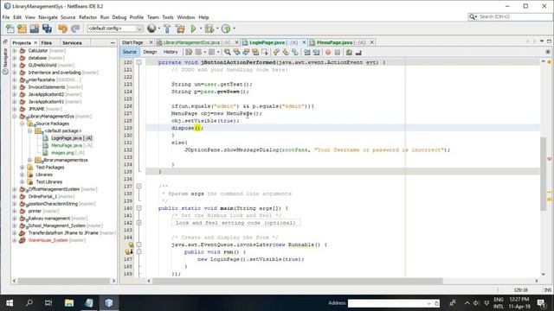The image size is (554, 311).
Task: Switch to the Services tab
Action: [x=72, y=42]
